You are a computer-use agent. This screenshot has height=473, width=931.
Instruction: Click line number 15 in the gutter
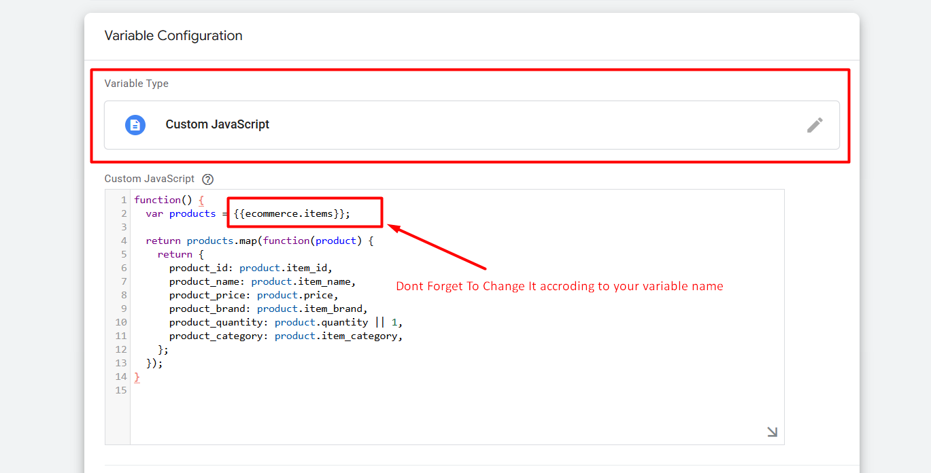tap(121, 390)
